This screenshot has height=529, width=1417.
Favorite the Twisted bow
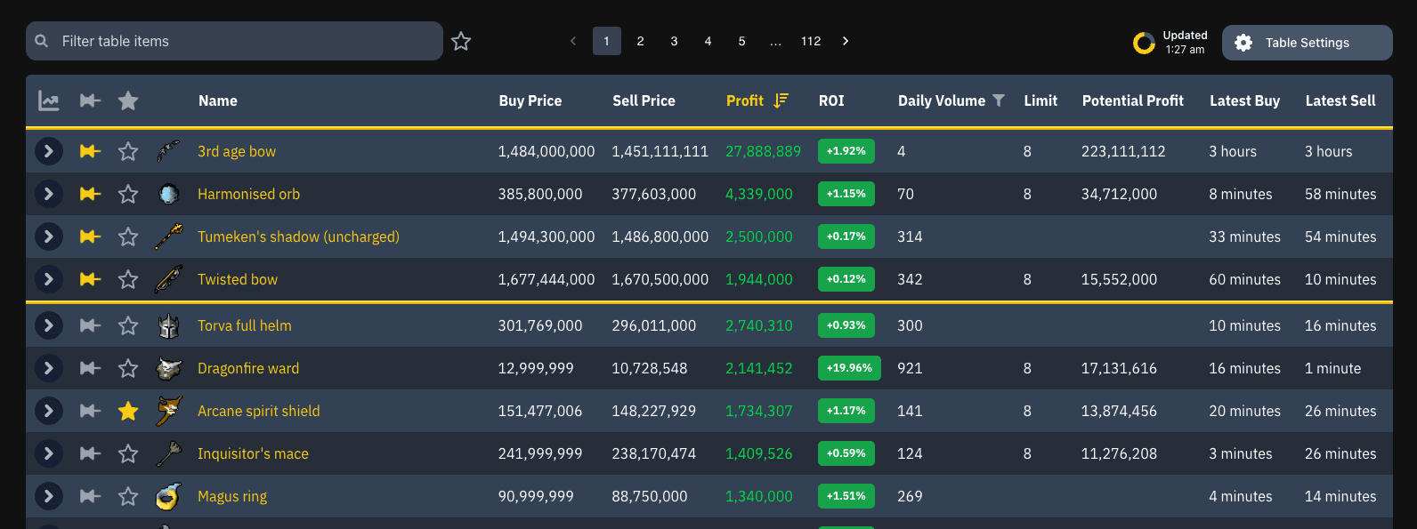point(128,279)
